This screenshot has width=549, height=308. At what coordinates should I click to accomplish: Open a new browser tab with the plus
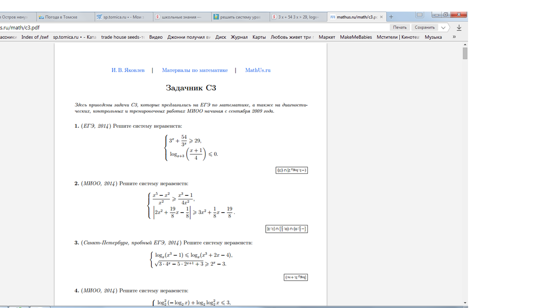391,17
